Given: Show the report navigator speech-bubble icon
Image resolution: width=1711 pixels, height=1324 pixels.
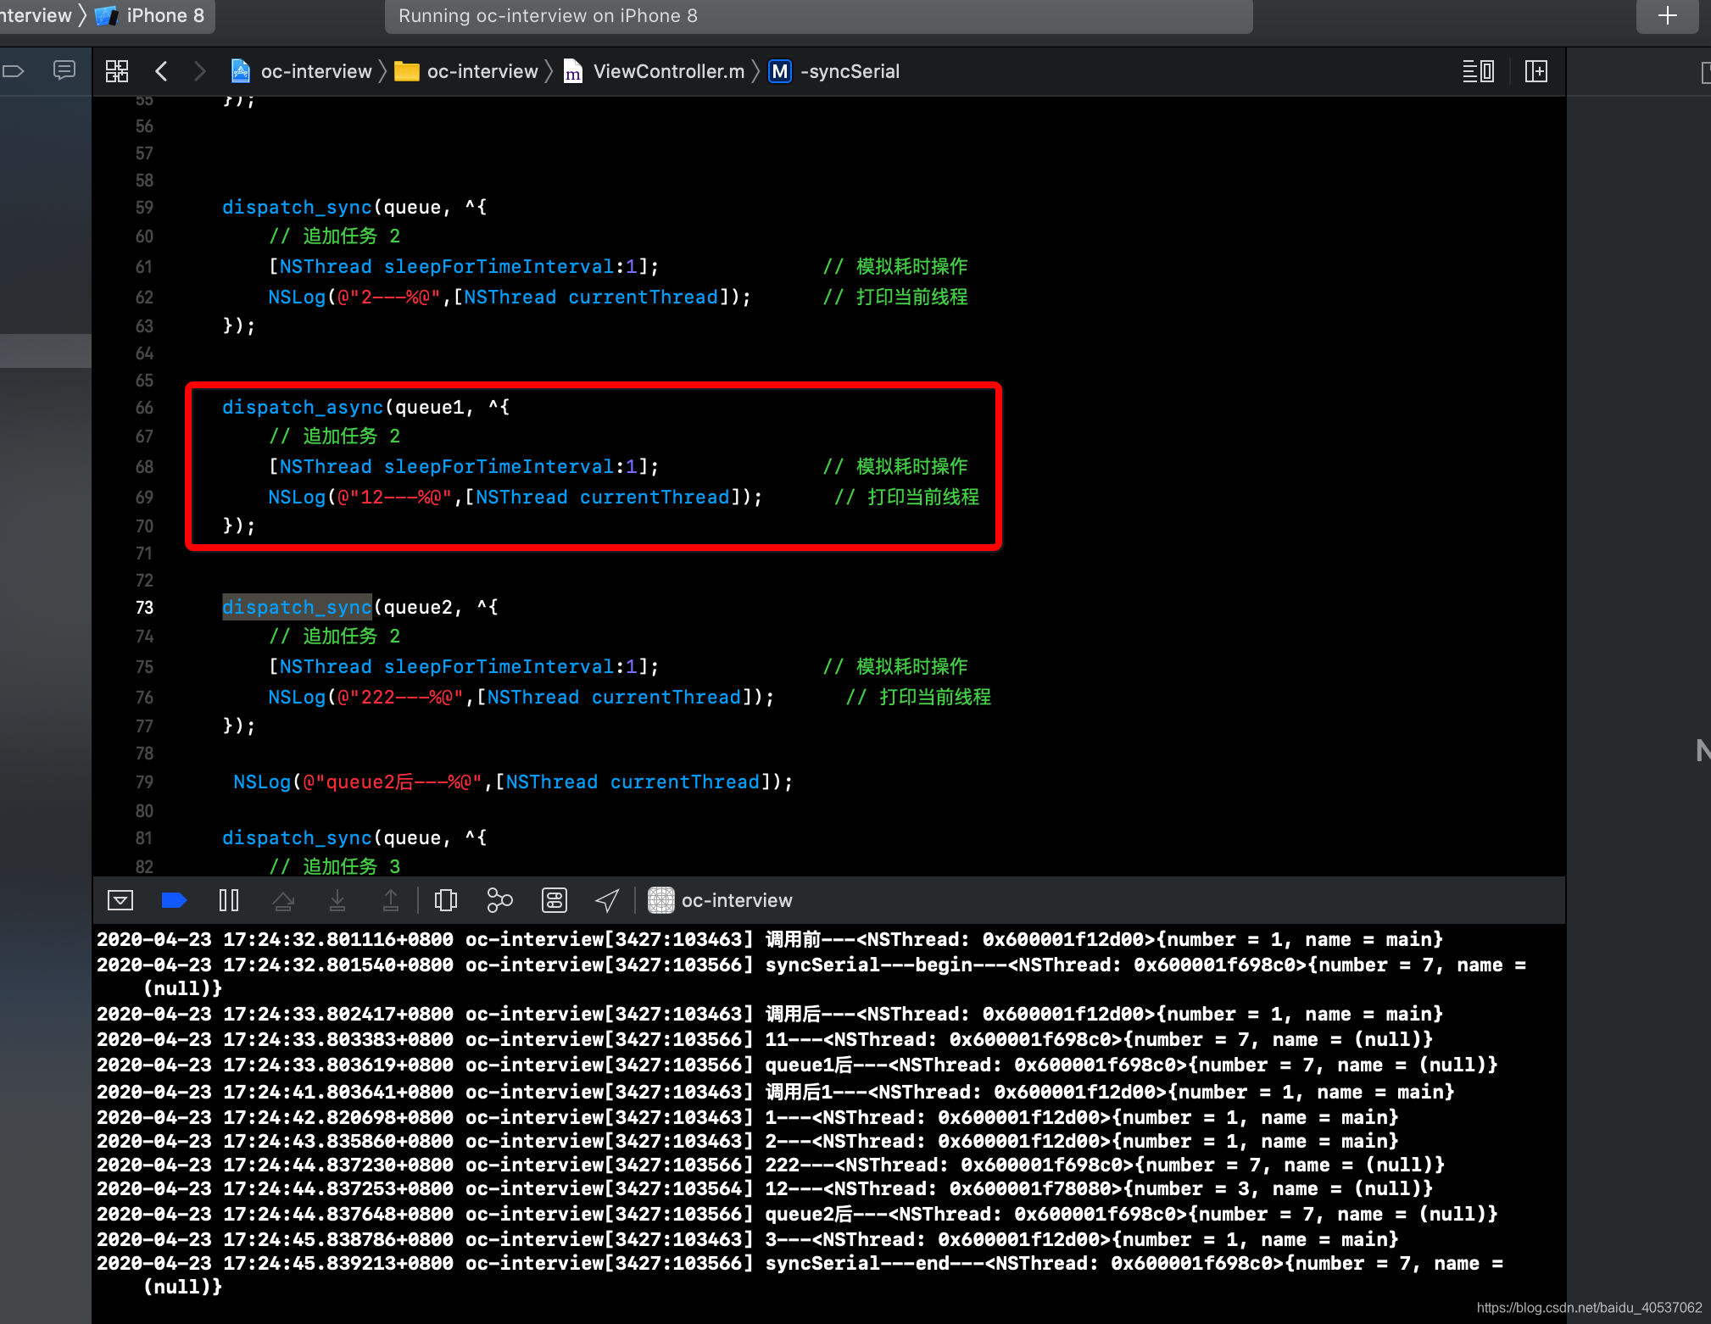Looking at the screenshot, I should pyautogui.click(x=64, y=70).
